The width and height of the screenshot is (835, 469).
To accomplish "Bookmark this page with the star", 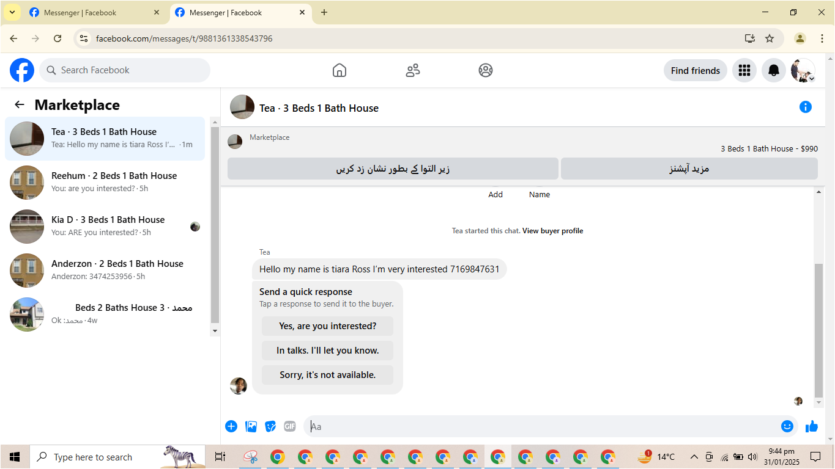I will (x=770, y=38).
